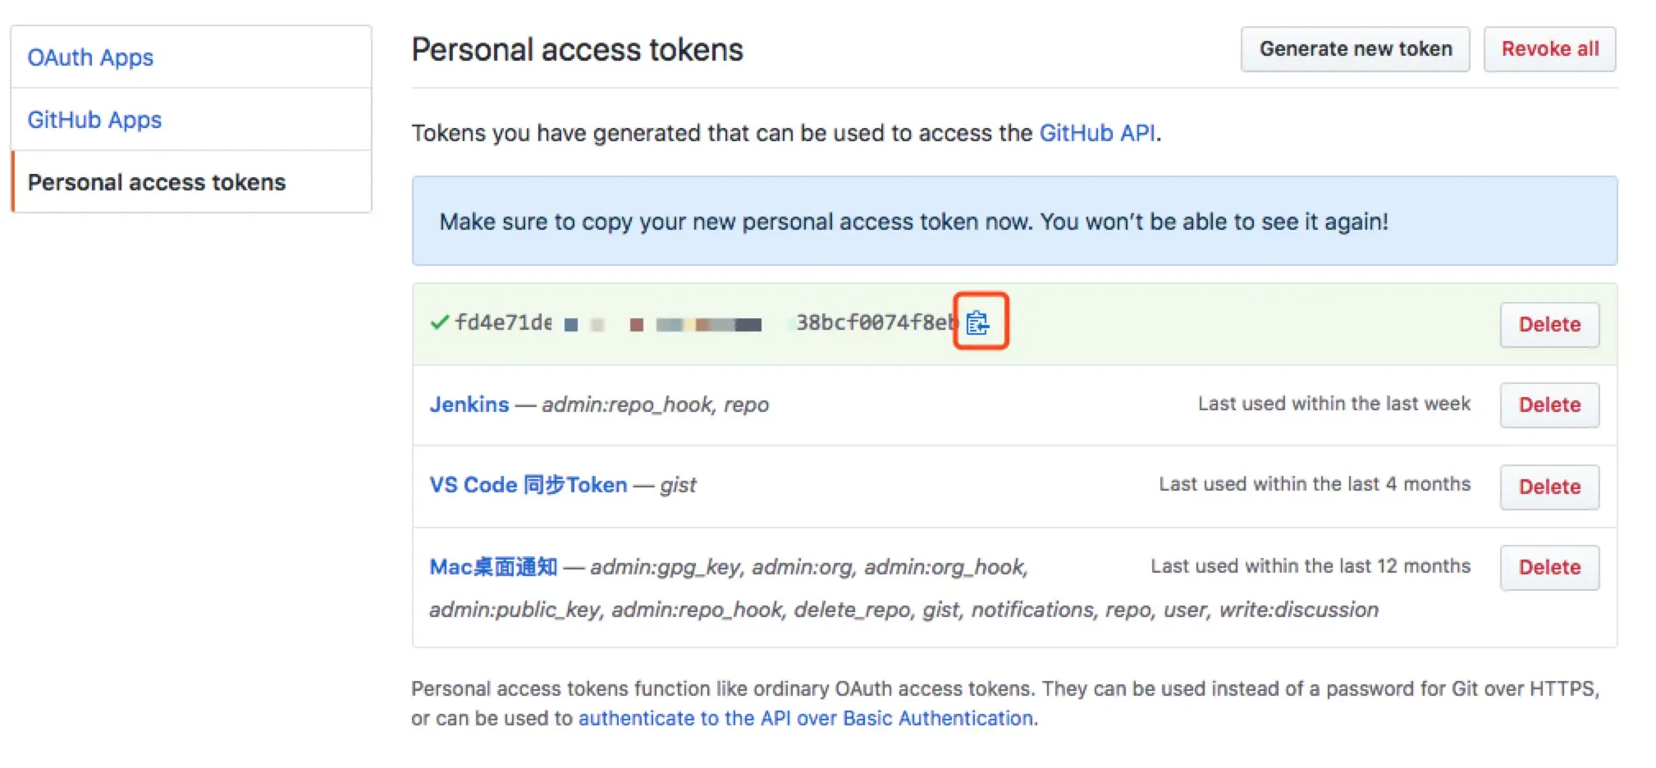Click the green checkmark beside the token value

click(x=440, y=322)
